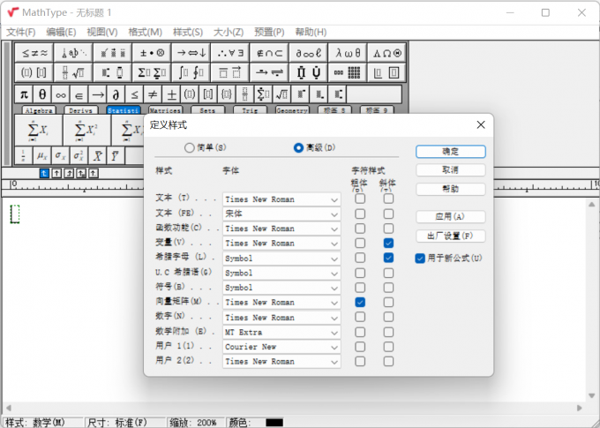Image resolution: width=600 pixels, height=428 pixels.
Task: Switch to the Algebra tab
Action: (39, 110)
